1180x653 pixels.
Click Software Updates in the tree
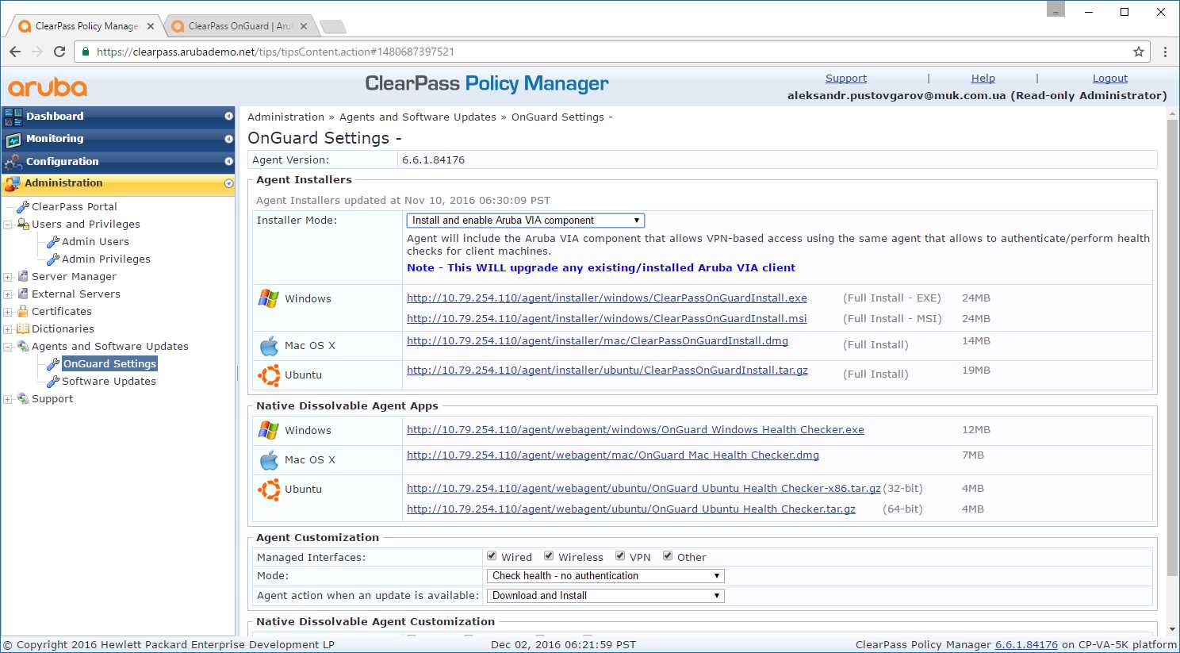(109, 381)
